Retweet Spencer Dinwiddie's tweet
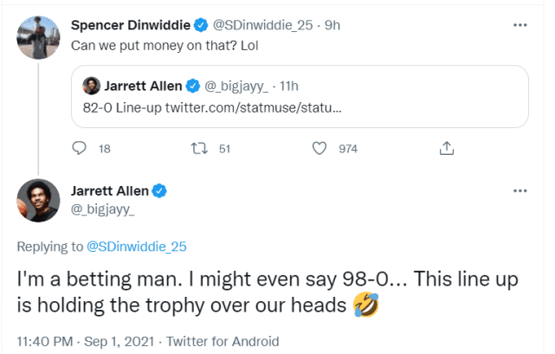The height and width of the screenshot is (354, 555). [198, 149]
